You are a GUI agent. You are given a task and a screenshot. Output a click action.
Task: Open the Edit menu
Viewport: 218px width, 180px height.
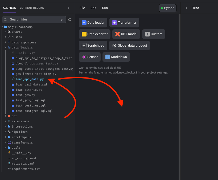coord(94,8)
